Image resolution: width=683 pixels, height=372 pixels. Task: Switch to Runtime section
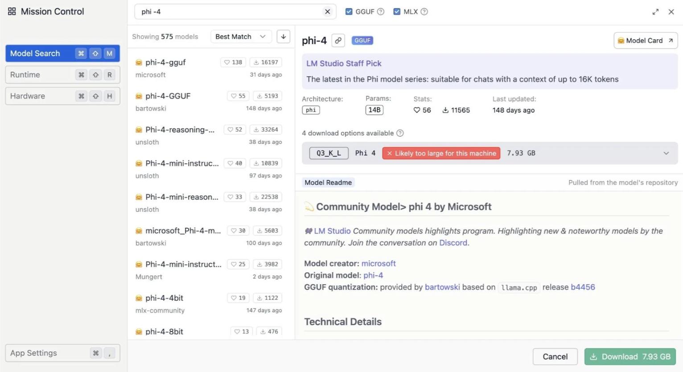pos(62,75)
